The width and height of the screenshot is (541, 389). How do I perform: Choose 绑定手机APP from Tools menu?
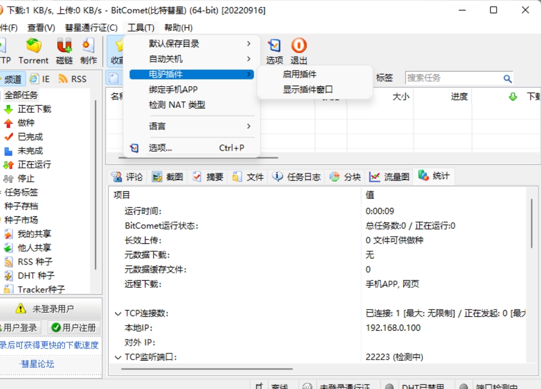(192, 89)
